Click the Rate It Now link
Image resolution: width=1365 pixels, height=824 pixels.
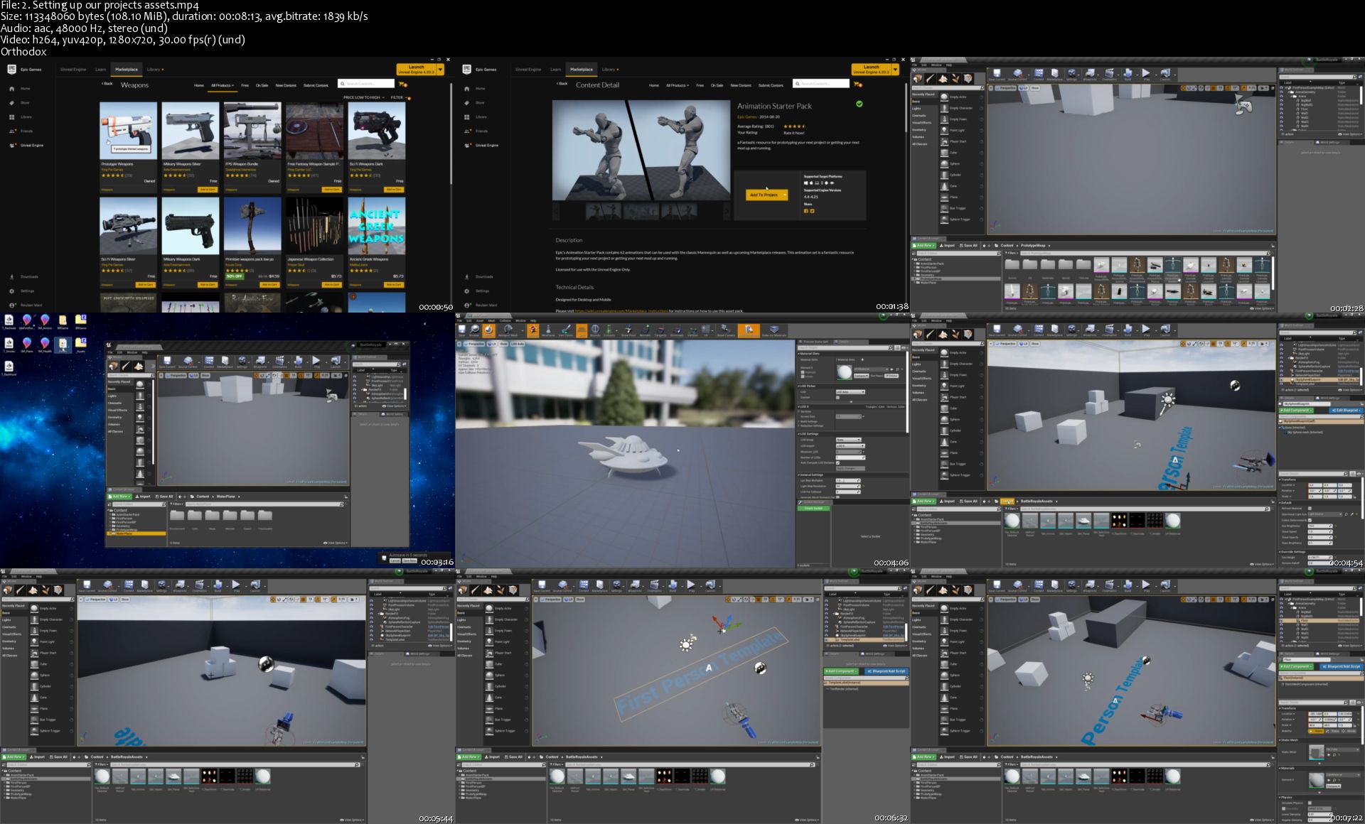tap(793, 133)
